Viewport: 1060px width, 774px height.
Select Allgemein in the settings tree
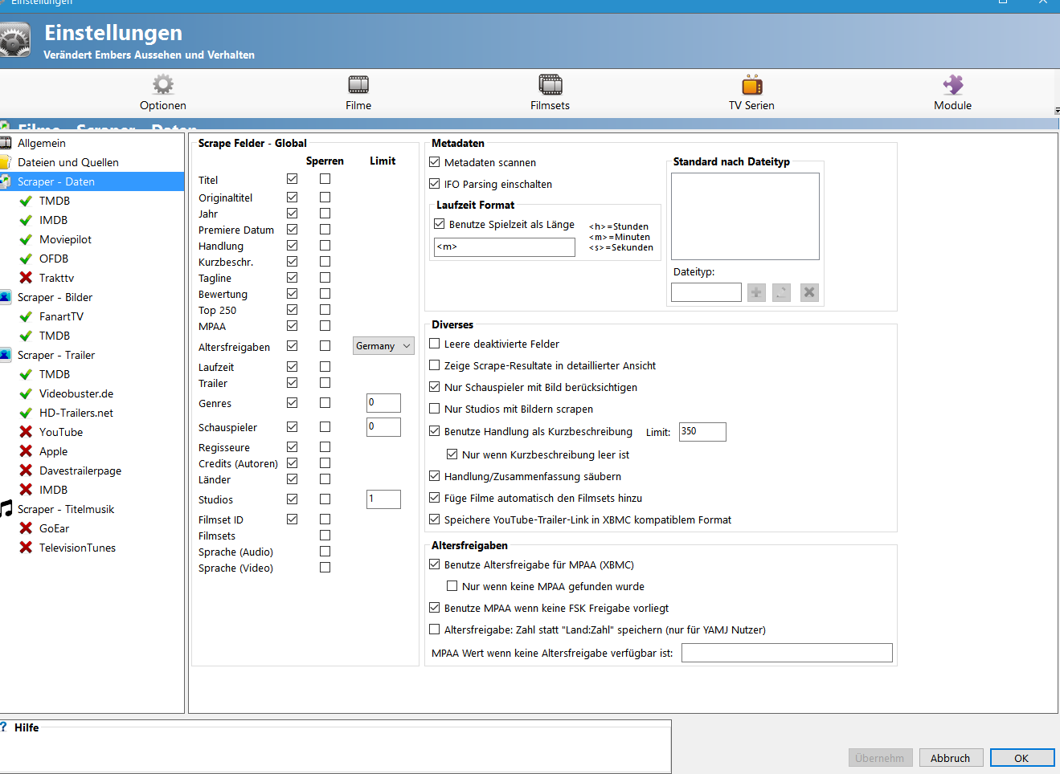[x=42, y=143]
